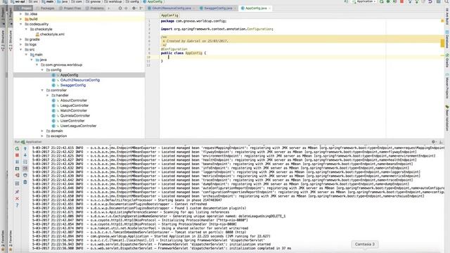Screen dimensions: 450x253
Task: Switch to Project Files view tab
Action: [x=70, y=8]
